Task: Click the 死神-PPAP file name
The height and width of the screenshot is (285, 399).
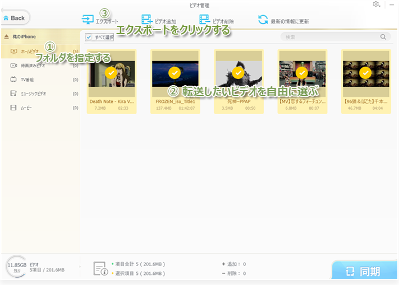Action: [x=239, y=101]
